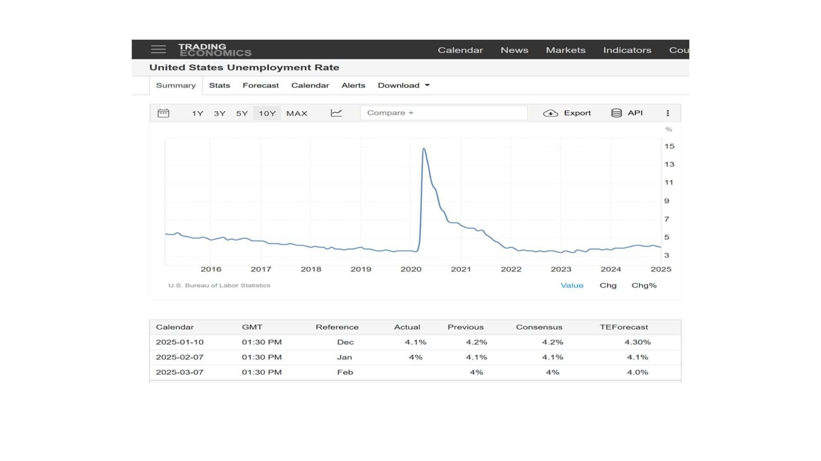The image size is (821, 461).
Task: Click the Trading Economics logo
Action: click(x=215, y=50)
